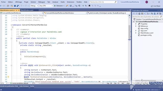Click Sync with active document icon
The image size is (163, 91).
152,13
